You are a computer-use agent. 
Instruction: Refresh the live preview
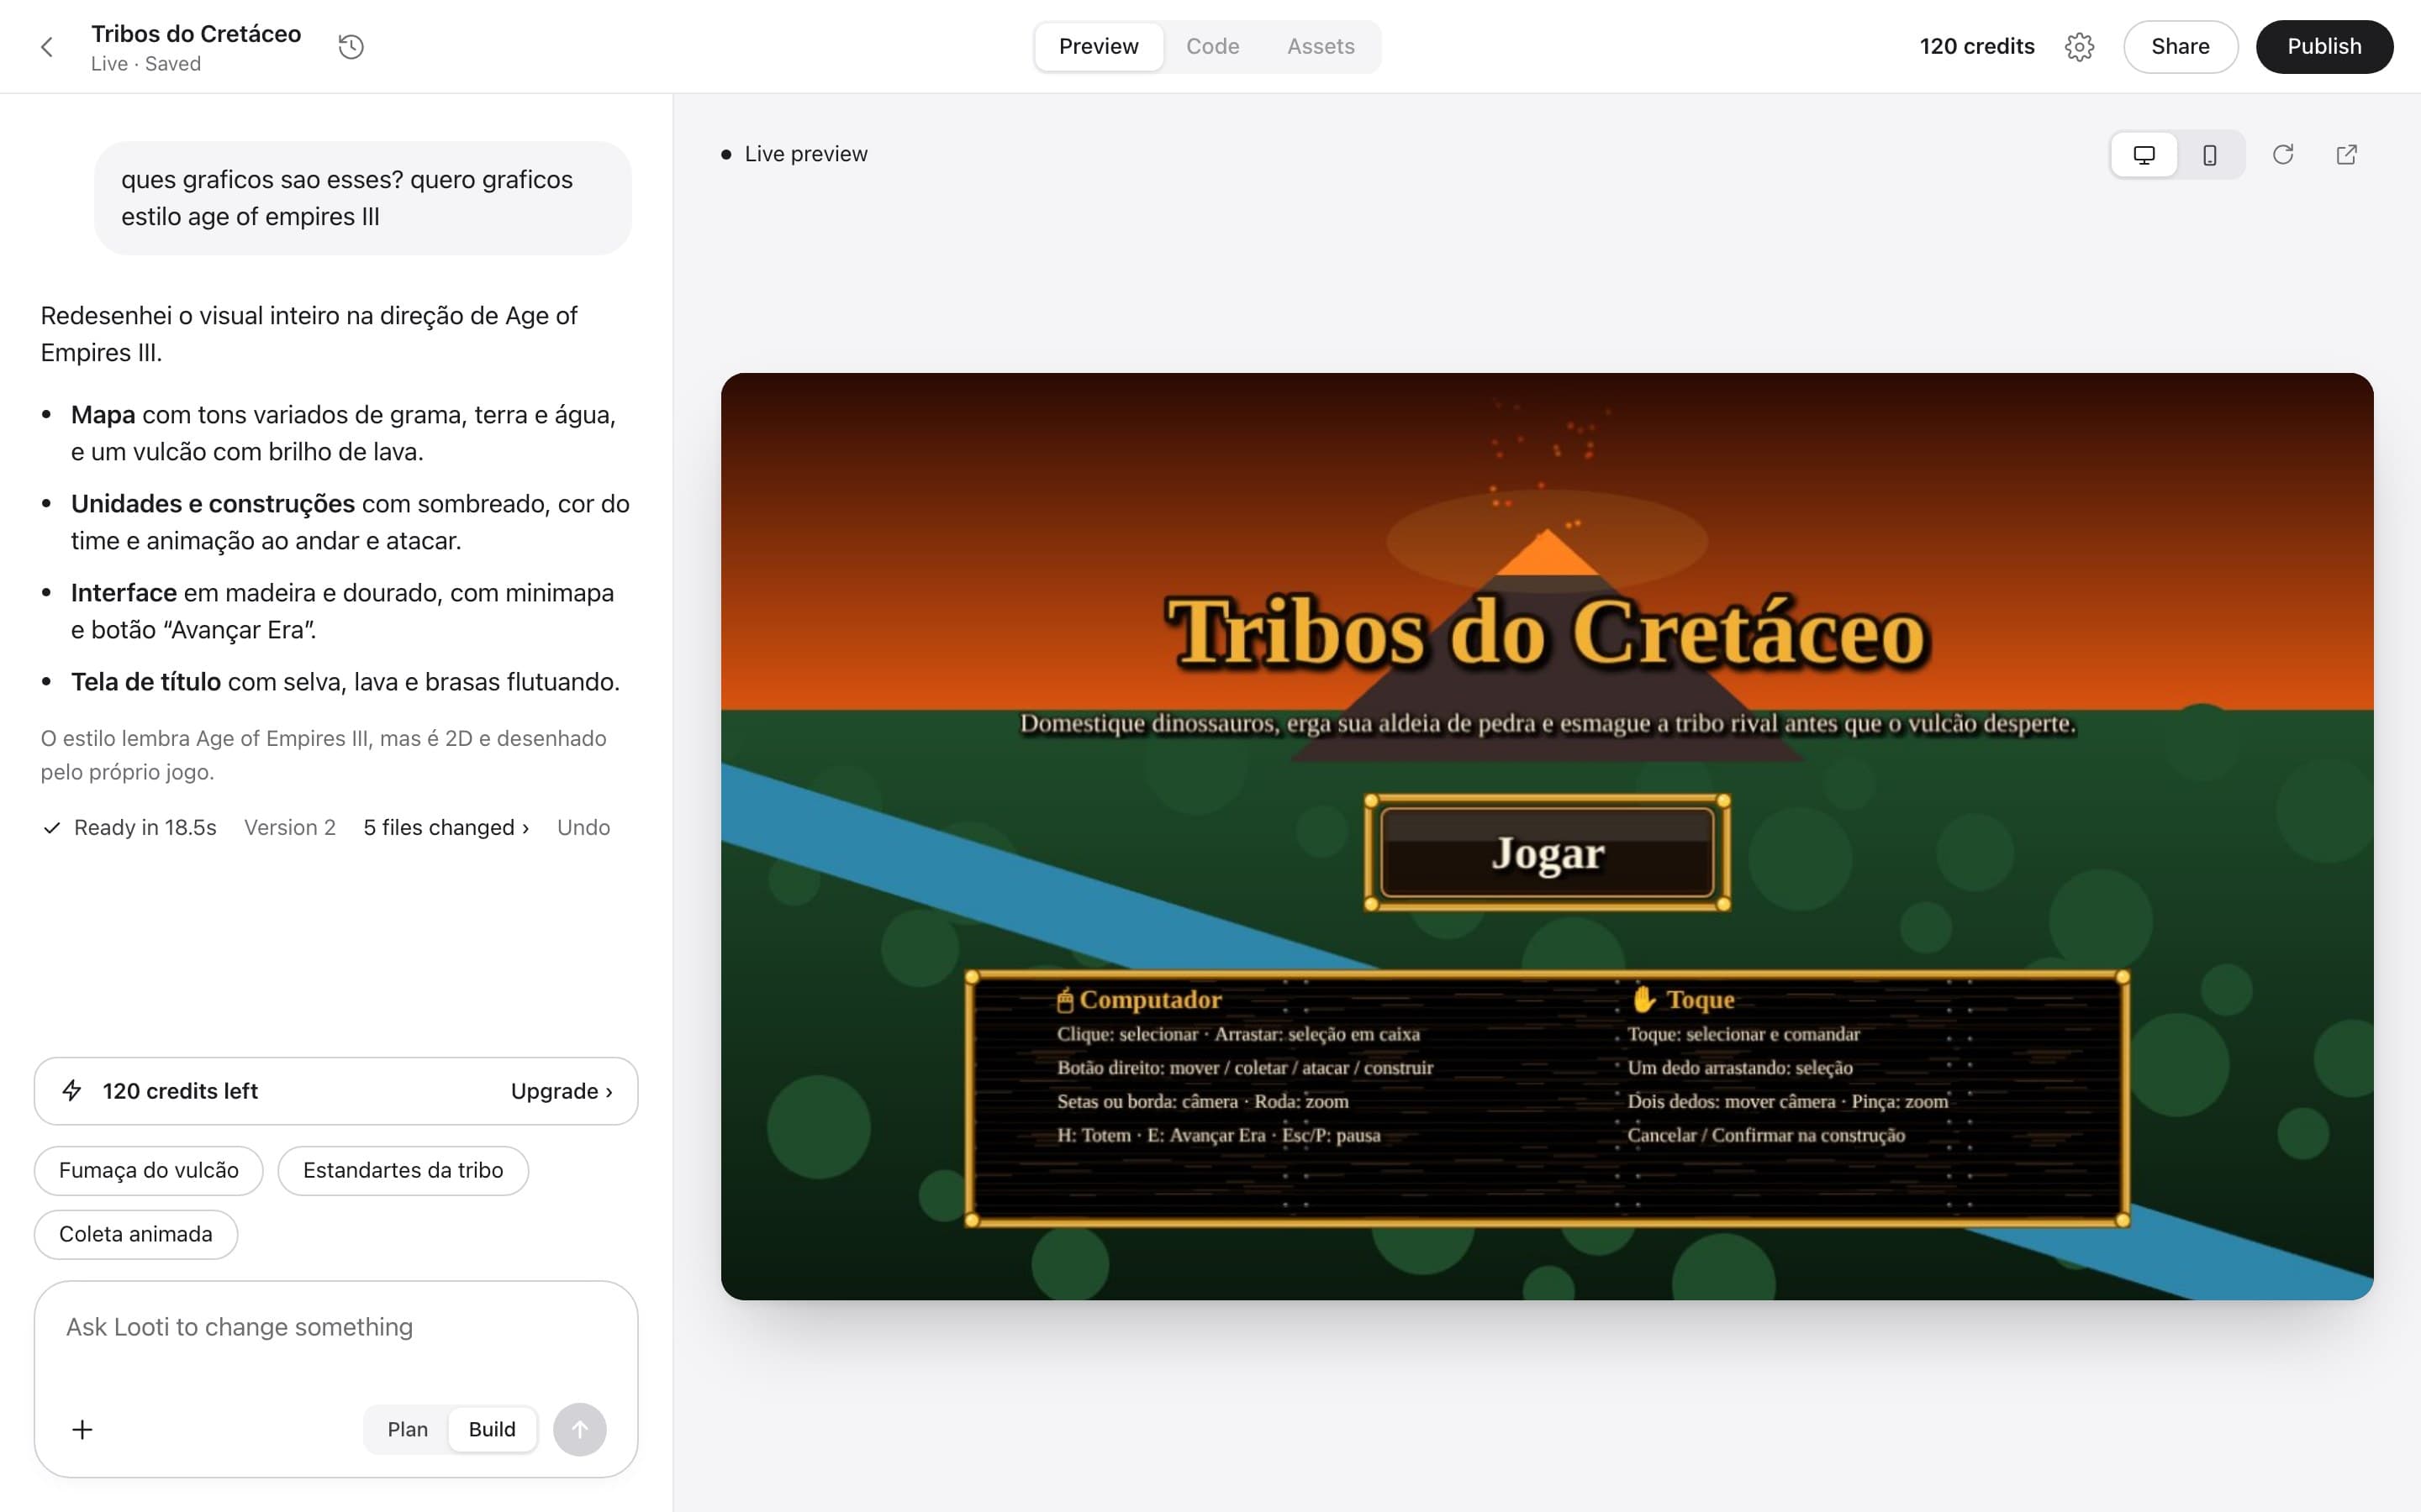[x=2283, y=155]
